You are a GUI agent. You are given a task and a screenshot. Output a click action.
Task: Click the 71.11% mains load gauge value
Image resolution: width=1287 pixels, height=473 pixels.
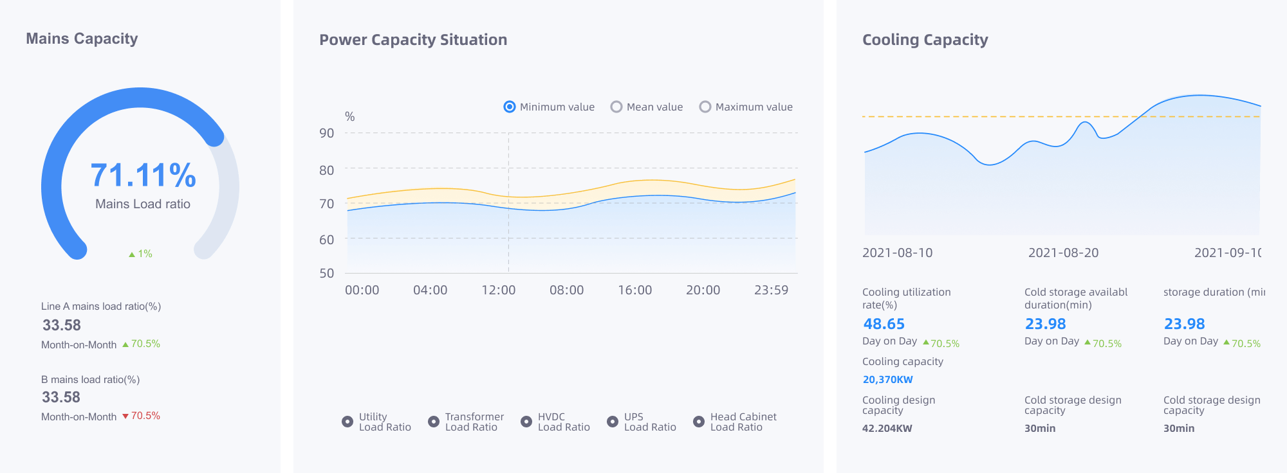point(143,175)
